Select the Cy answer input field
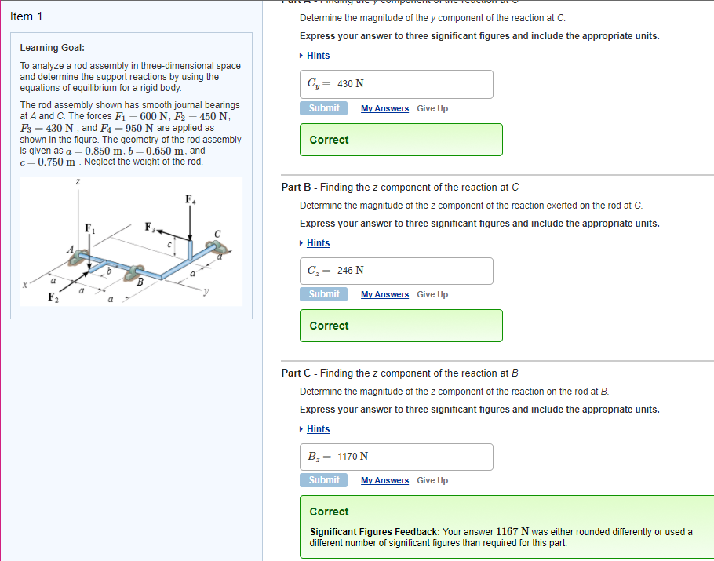This screenshot has height=561, width=714. [395, 83]
